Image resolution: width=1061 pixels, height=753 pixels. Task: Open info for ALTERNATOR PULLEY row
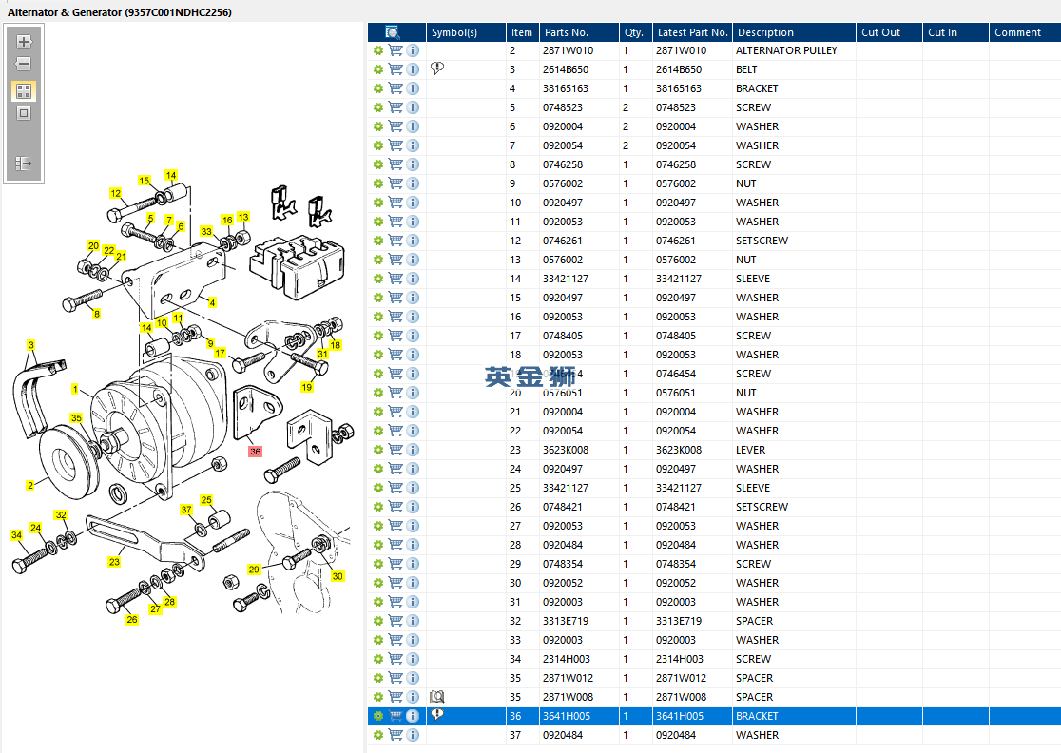click(413, 50)
